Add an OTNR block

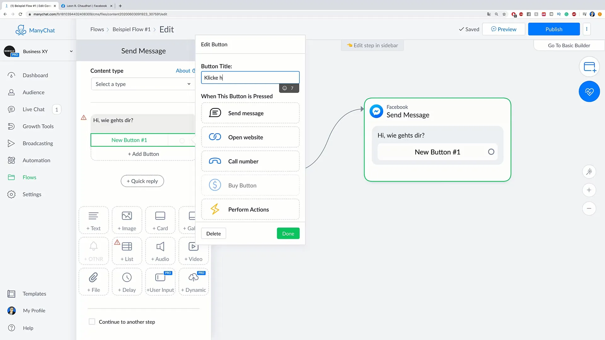point(94,251)
